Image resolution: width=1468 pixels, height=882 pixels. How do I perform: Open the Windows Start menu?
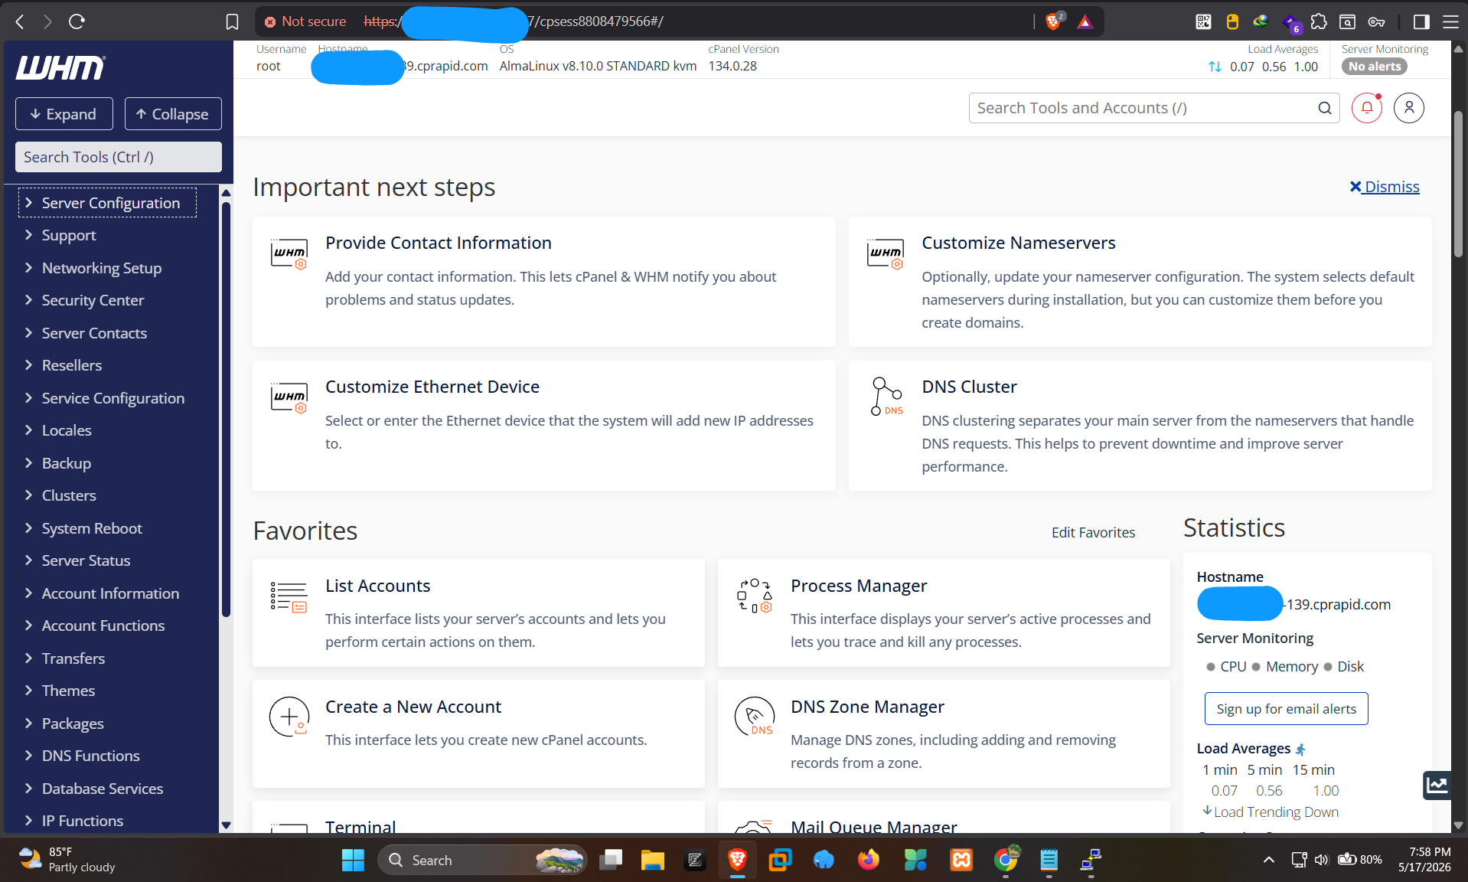click(353, 861)
